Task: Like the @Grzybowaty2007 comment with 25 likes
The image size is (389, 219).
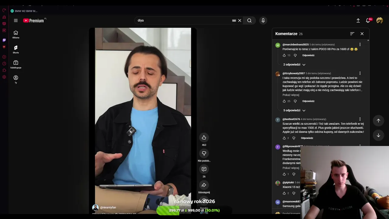Action: pyautogui.click(x=284, y=101)
